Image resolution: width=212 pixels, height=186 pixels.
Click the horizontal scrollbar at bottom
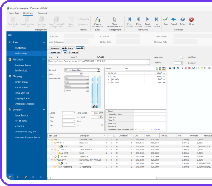(x=103, y=178)
